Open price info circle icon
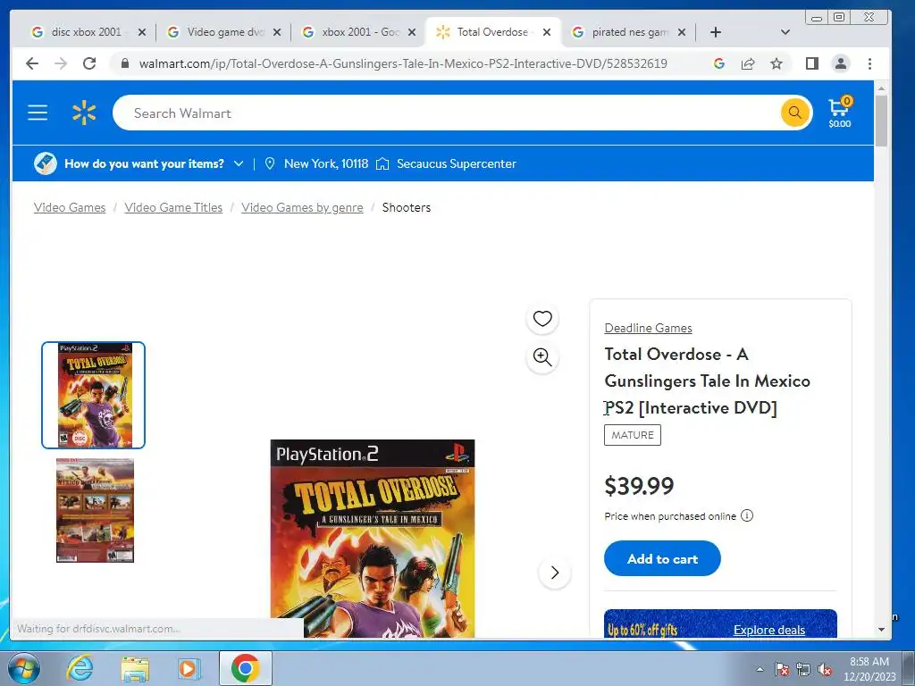The image size is (915, 686). tap(747, 515)
